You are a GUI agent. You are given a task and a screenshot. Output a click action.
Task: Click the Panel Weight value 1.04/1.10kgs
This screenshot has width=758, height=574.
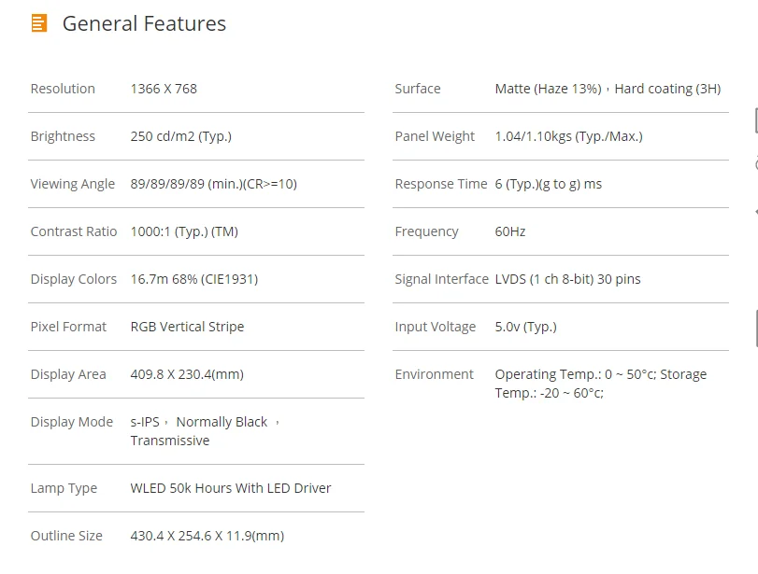pos(568,136)
